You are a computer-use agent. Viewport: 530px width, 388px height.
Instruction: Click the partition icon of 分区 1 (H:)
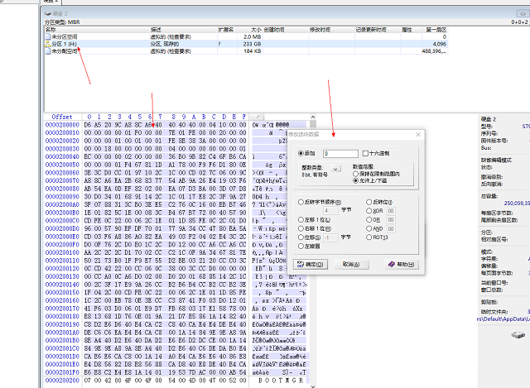tap(48, 44)
